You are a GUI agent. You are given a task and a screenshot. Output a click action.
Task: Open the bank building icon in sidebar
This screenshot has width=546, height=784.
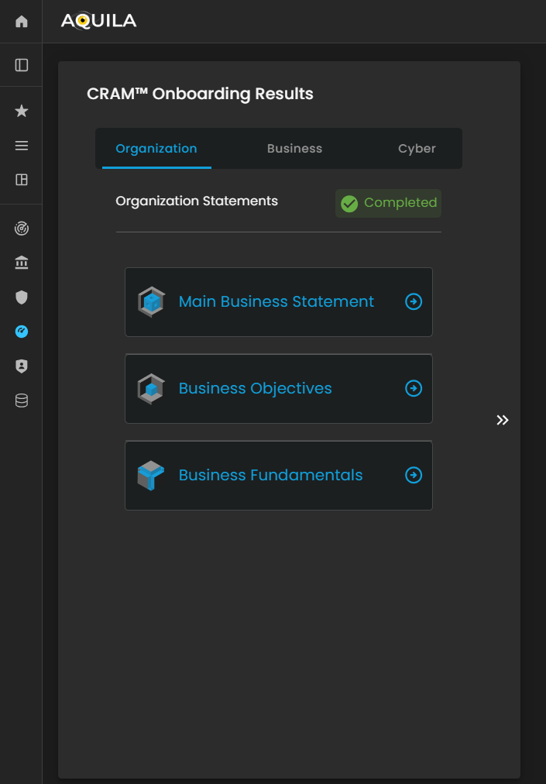(22, 263)
